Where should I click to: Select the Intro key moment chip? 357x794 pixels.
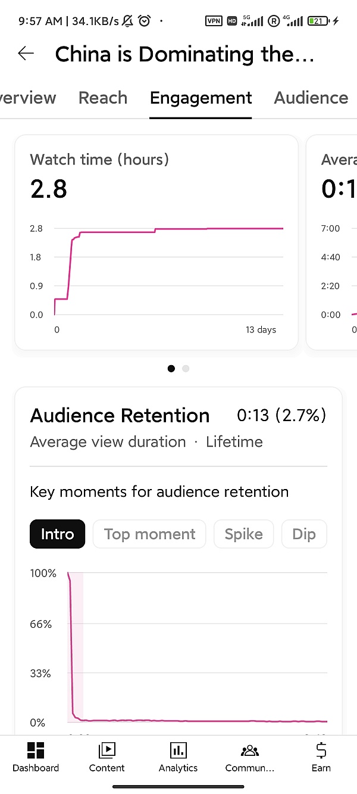pos(57,534)
